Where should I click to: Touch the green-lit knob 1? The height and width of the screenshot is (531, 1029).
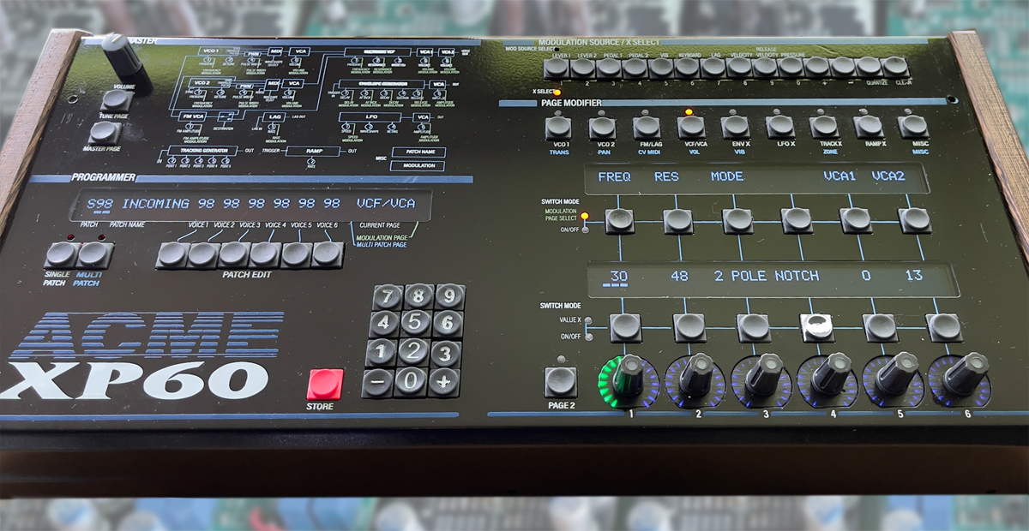coord(630,377)
